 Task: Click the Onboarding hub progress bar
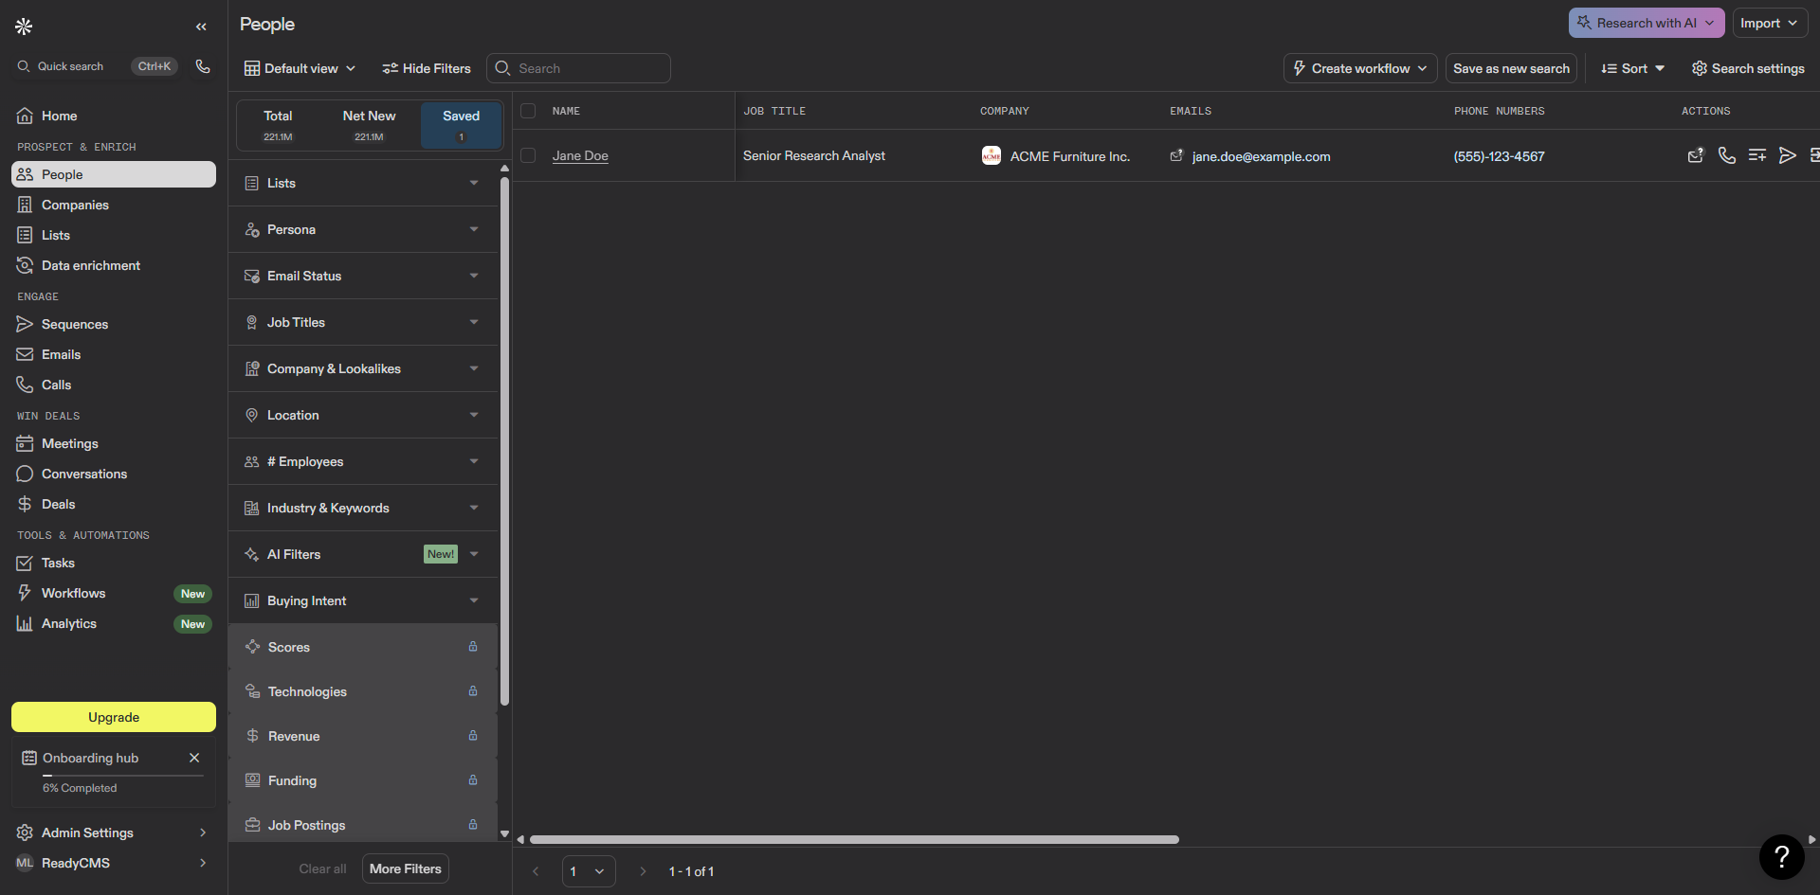point(123,776)
